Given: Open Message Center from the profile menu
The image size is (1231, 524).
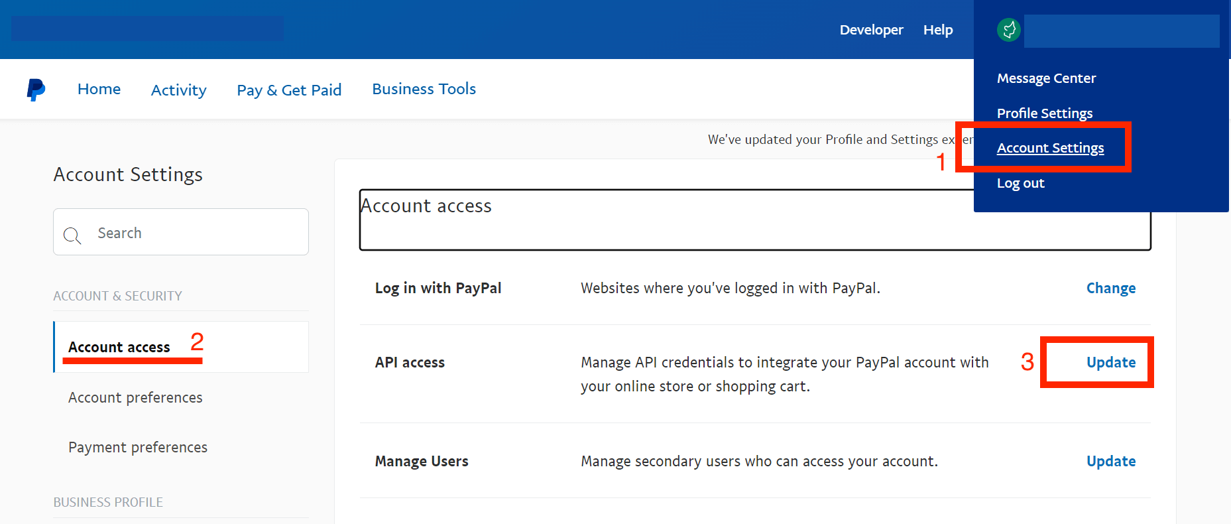Looking at the screenshot, I should click(1046, 78).
